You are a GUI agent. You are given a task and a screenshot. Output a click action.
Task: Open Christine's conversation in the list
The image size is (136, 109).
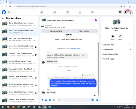coord(19,55)
